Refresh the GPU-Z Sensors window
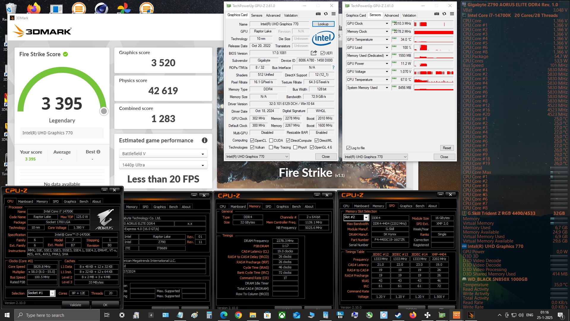570x321 pixels. click(x=444, y=14)
